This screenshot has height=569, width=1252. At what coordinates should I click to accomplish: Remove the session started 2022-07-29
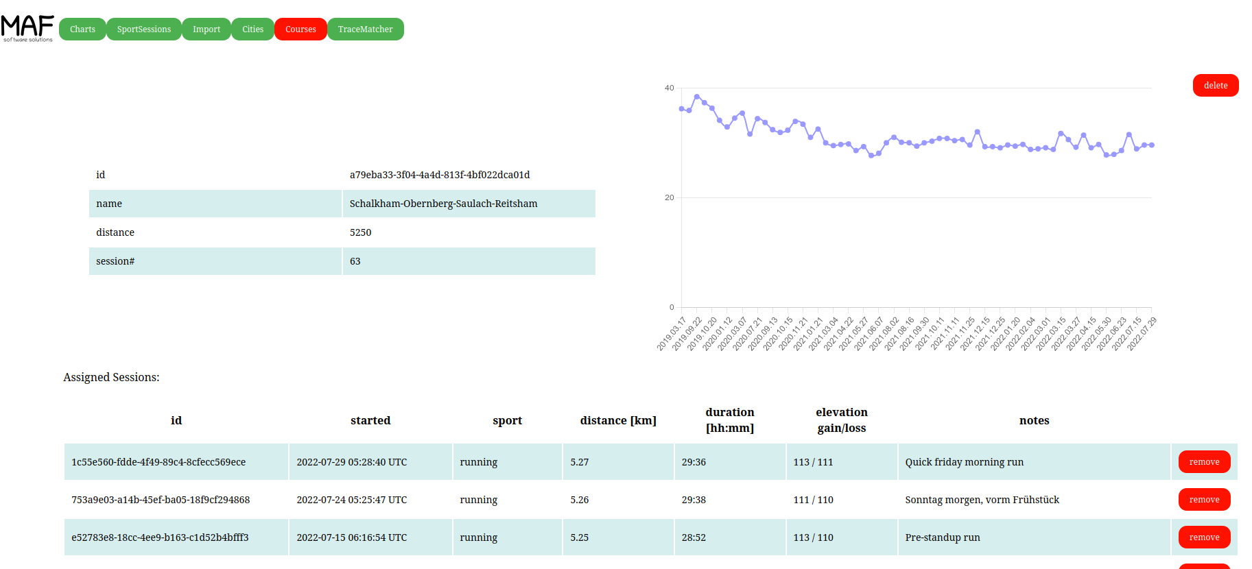pyautogui.click(x=1205, y=461)
